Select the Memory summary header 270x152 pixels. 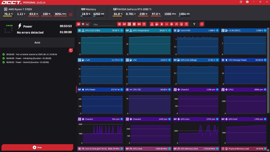pos(89,9)
